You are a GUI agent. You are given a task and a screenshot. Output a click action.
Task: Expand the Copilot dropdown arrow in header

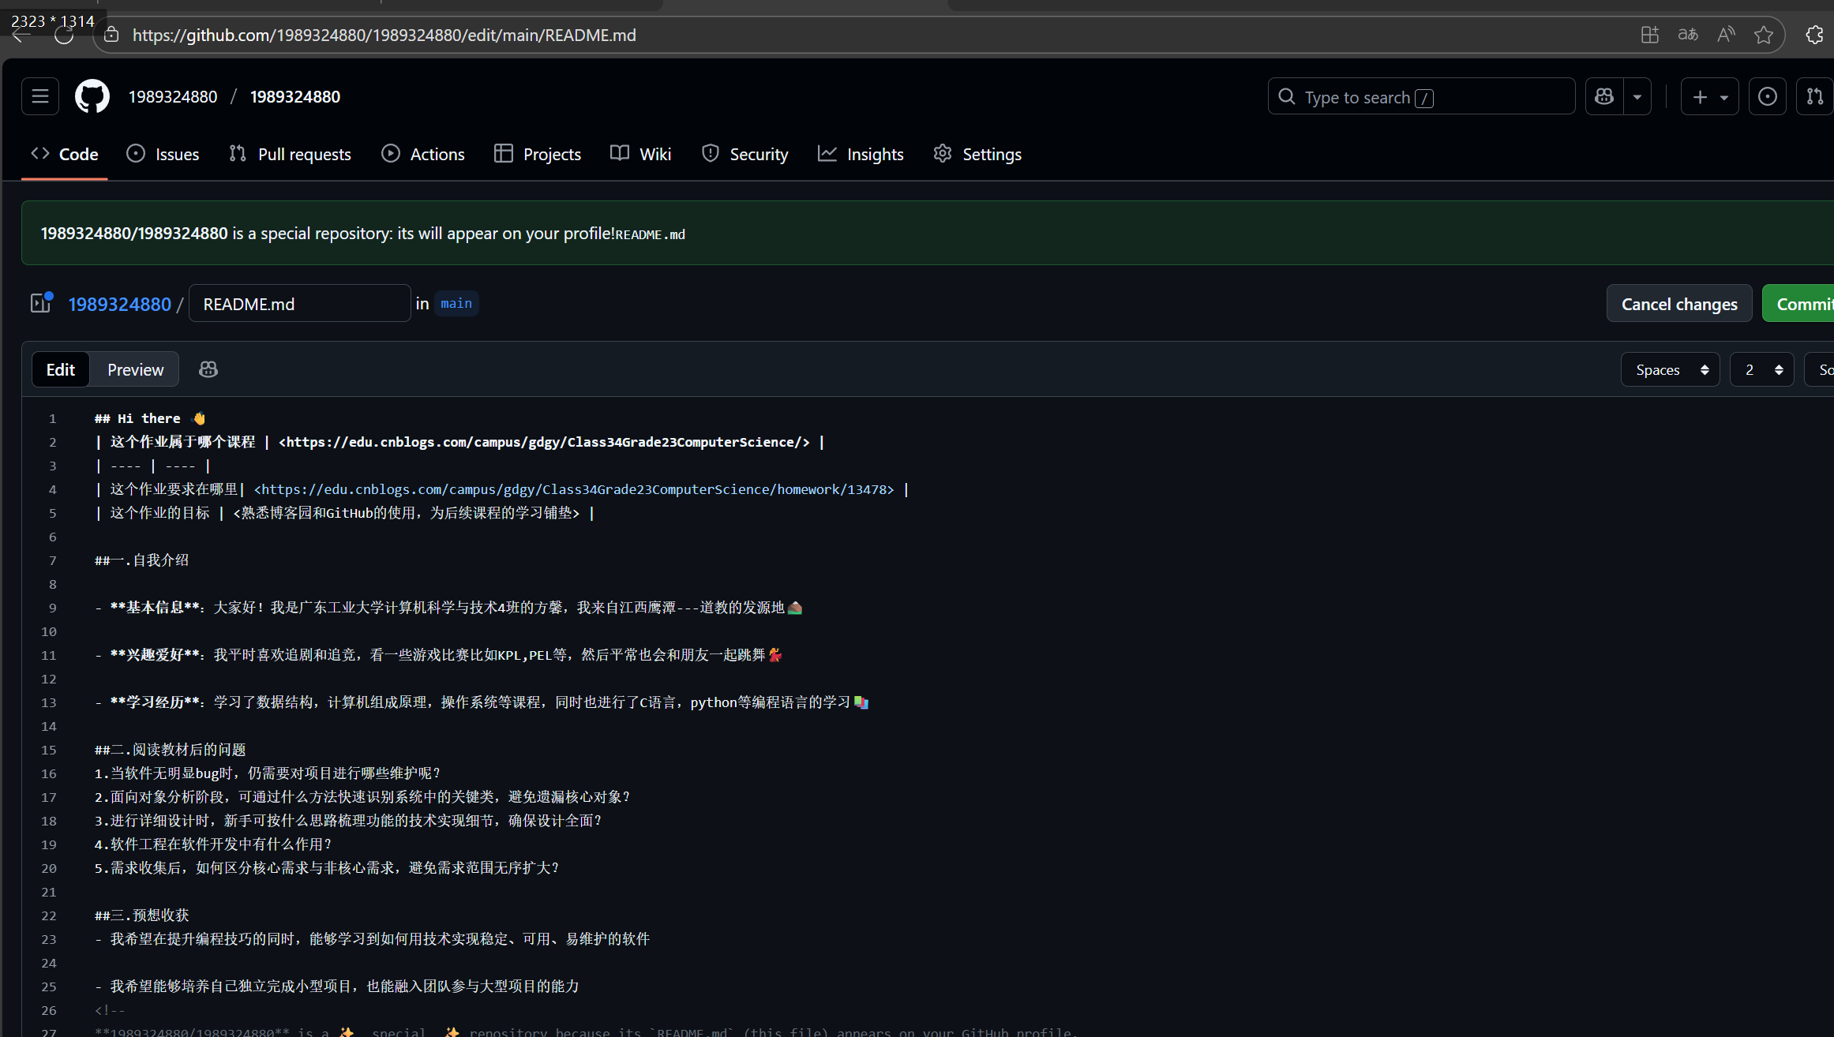pyautogui.click(x=1637, y=96)
